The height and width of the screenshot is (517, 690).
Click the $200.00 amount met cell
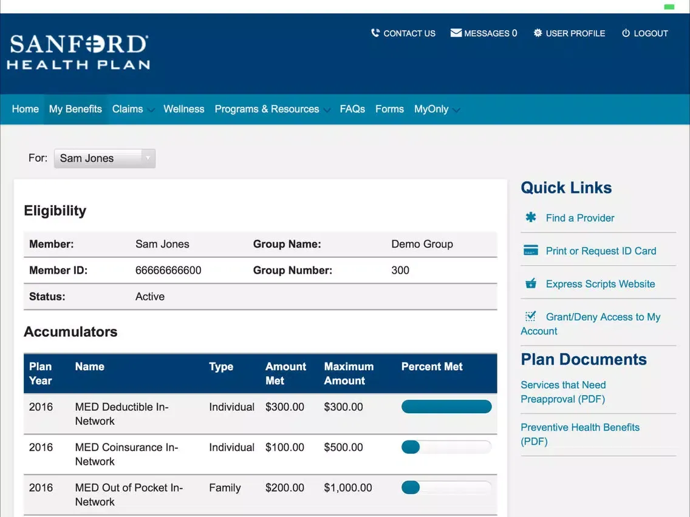pos(285,488)
